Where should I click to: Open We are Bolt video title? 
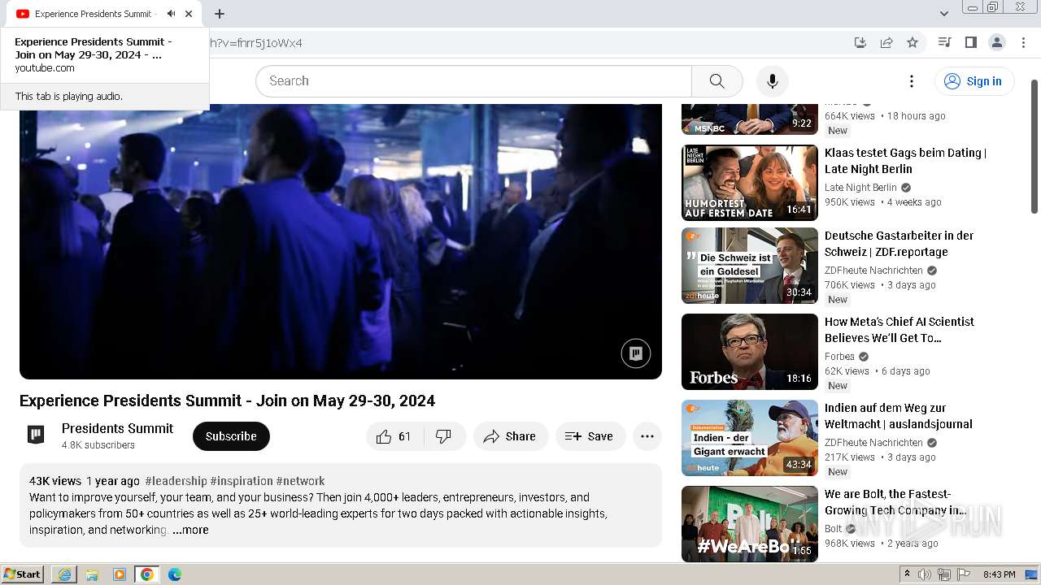pos(895,502)
